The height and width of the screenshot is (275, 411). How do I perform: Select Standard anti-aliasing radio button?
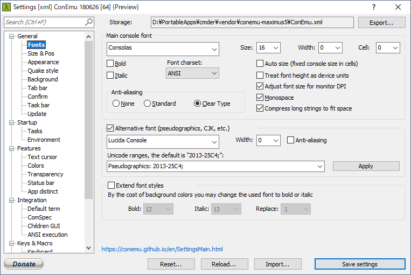click(147, 104)
